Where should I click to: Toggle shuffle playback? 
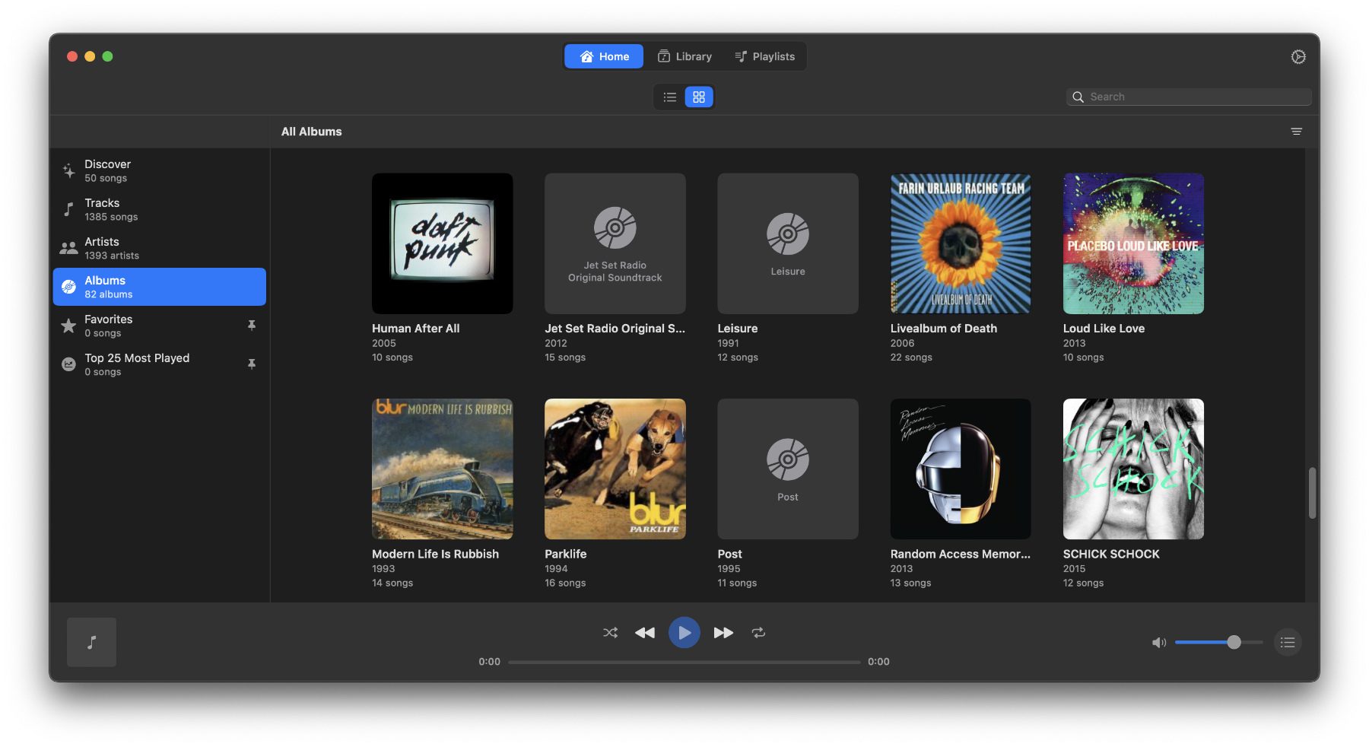(x=610, y=632)
